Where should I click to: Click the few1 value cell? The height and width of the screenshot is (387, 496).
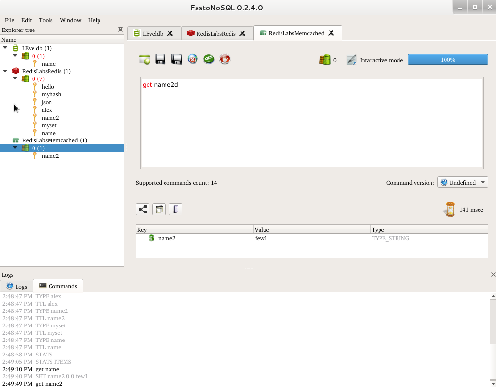261,238
